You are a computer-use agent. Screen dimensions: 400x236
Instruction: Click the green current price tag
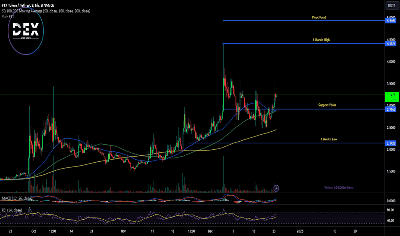pos(392,97)
